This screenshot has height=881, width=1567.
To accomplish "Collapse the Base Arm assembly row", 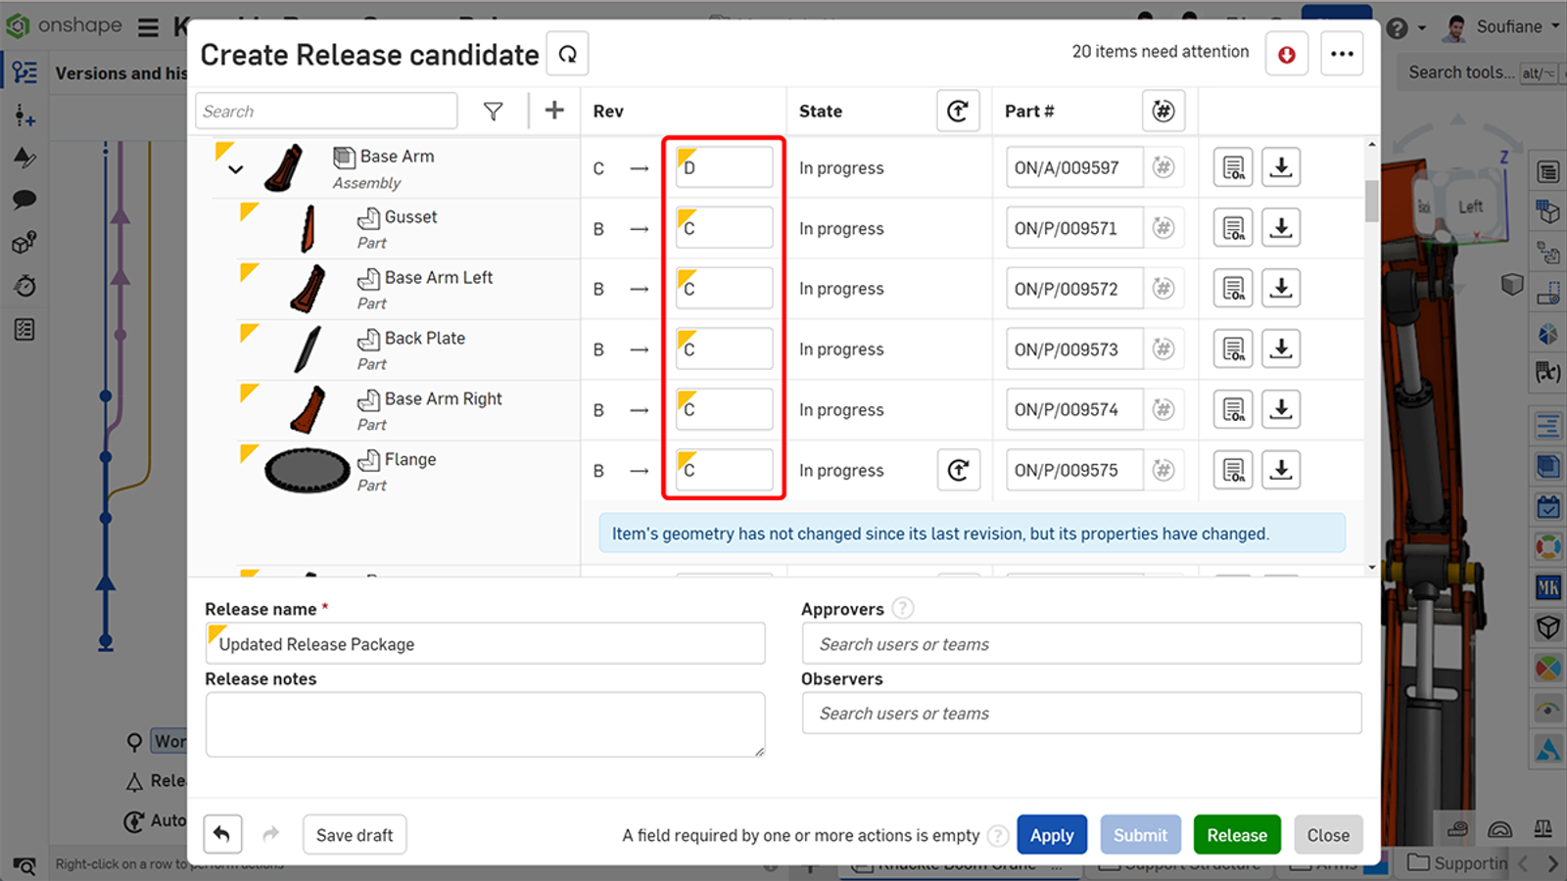I will point(235,168).
